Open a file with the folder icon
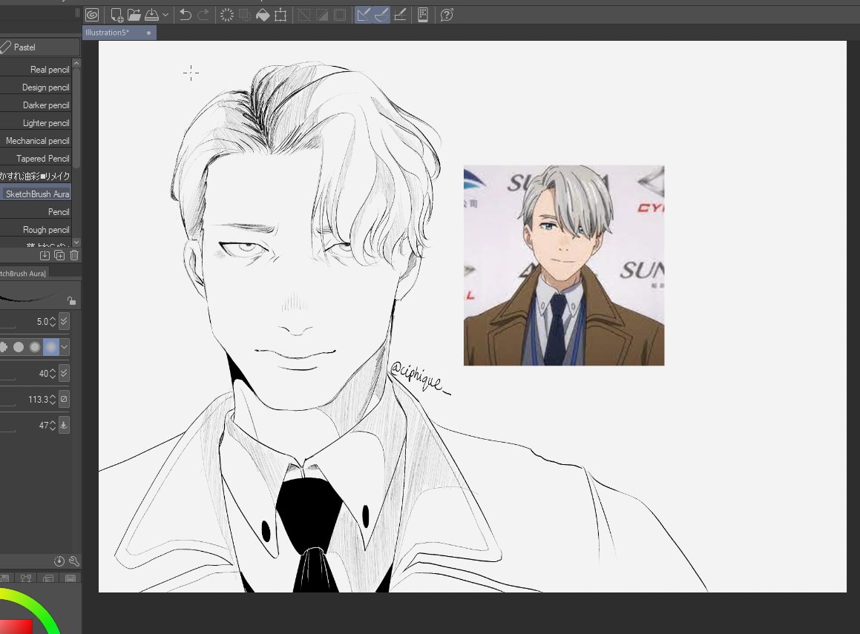 pos(134,15)
